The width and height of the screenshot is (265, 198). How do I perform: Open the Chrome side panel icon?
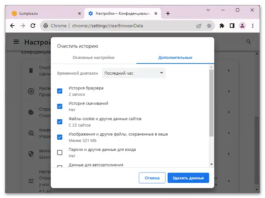pyautogui.click(x=232, y=25)
